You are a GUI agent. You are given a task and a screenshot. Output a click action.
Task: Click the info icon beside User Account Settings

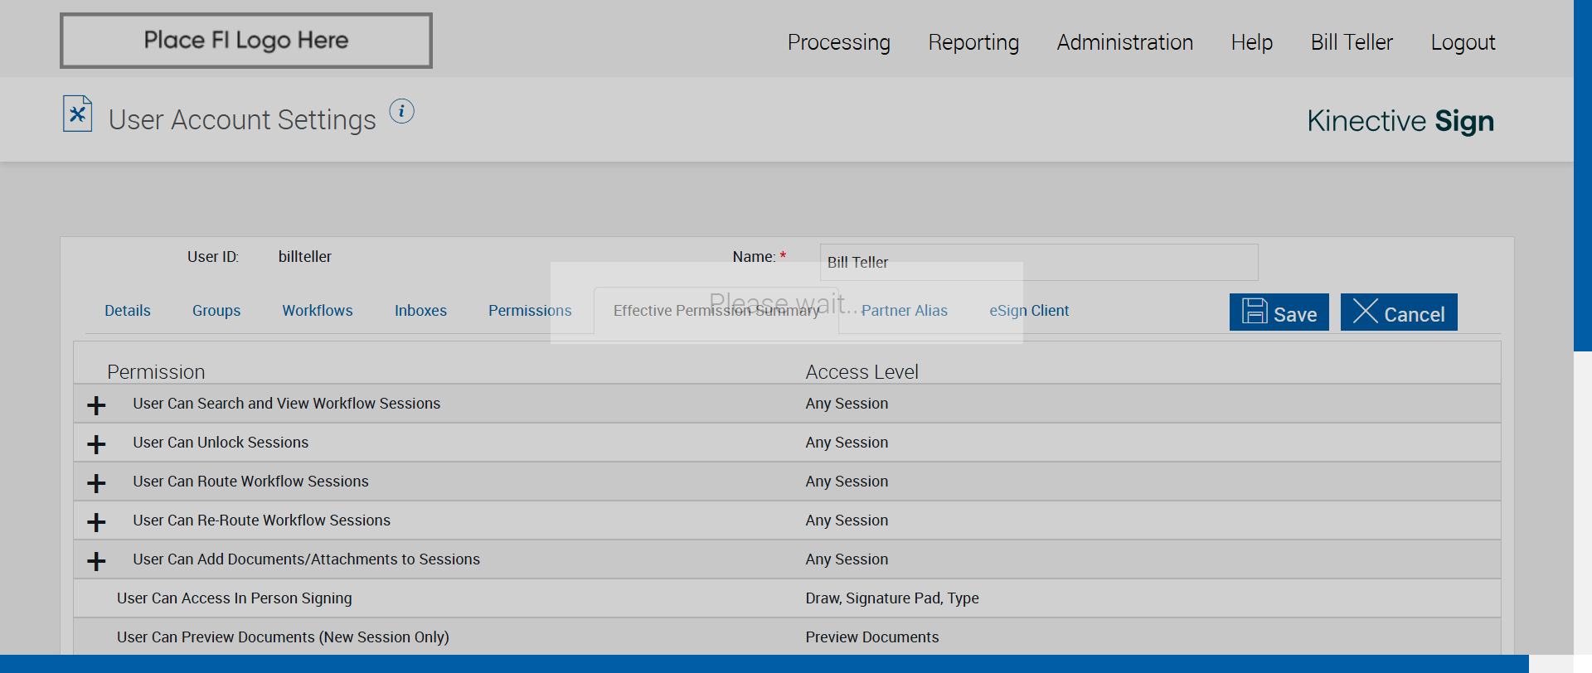pos(402,111)
